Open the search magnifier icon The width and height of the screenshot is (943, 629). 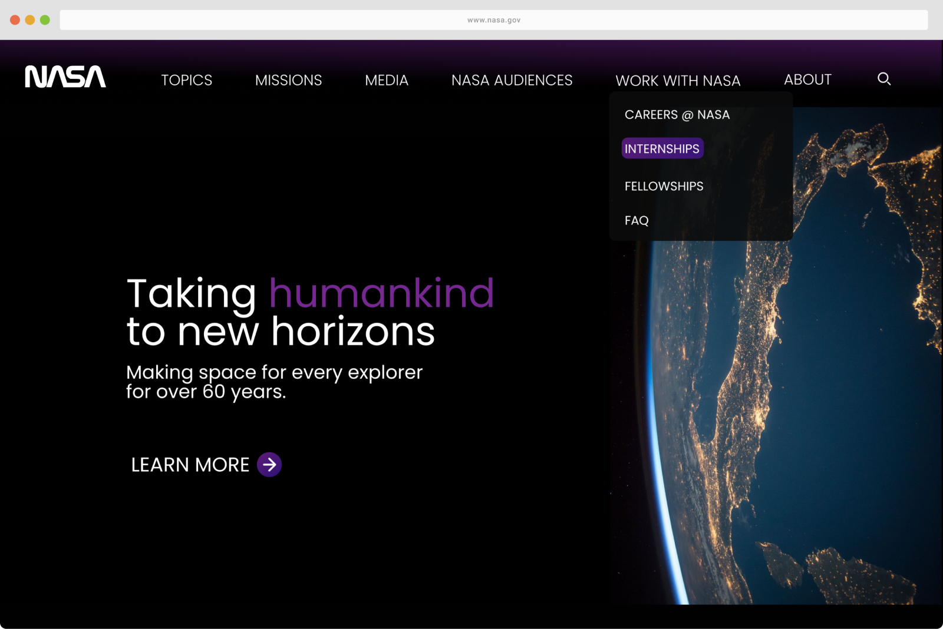[x=883, y=79]
